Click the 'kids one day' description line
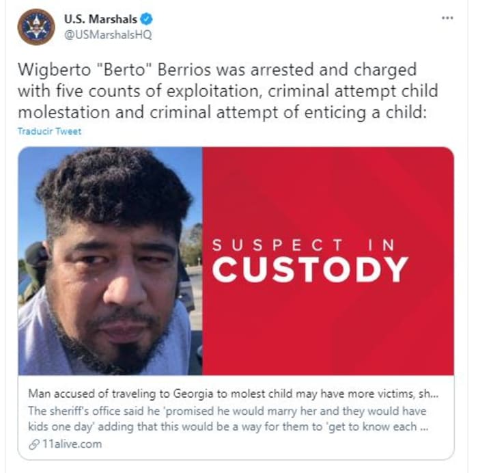This screenshot has width=478, height=473. (x=228, y=427)
